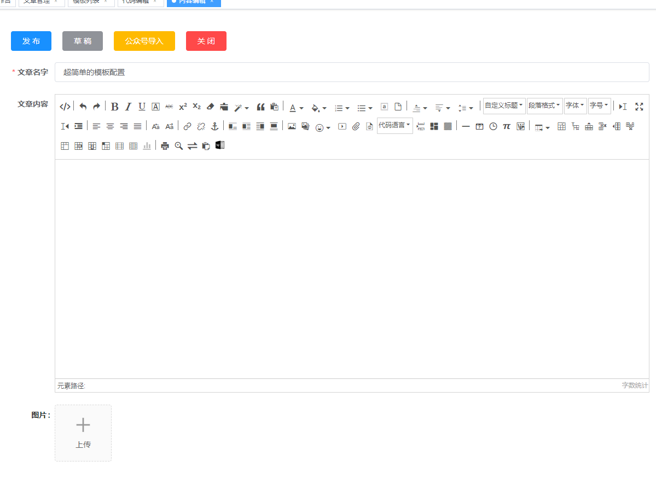
Task: Click the Bold formatting icon
Action: pos(114,107)
